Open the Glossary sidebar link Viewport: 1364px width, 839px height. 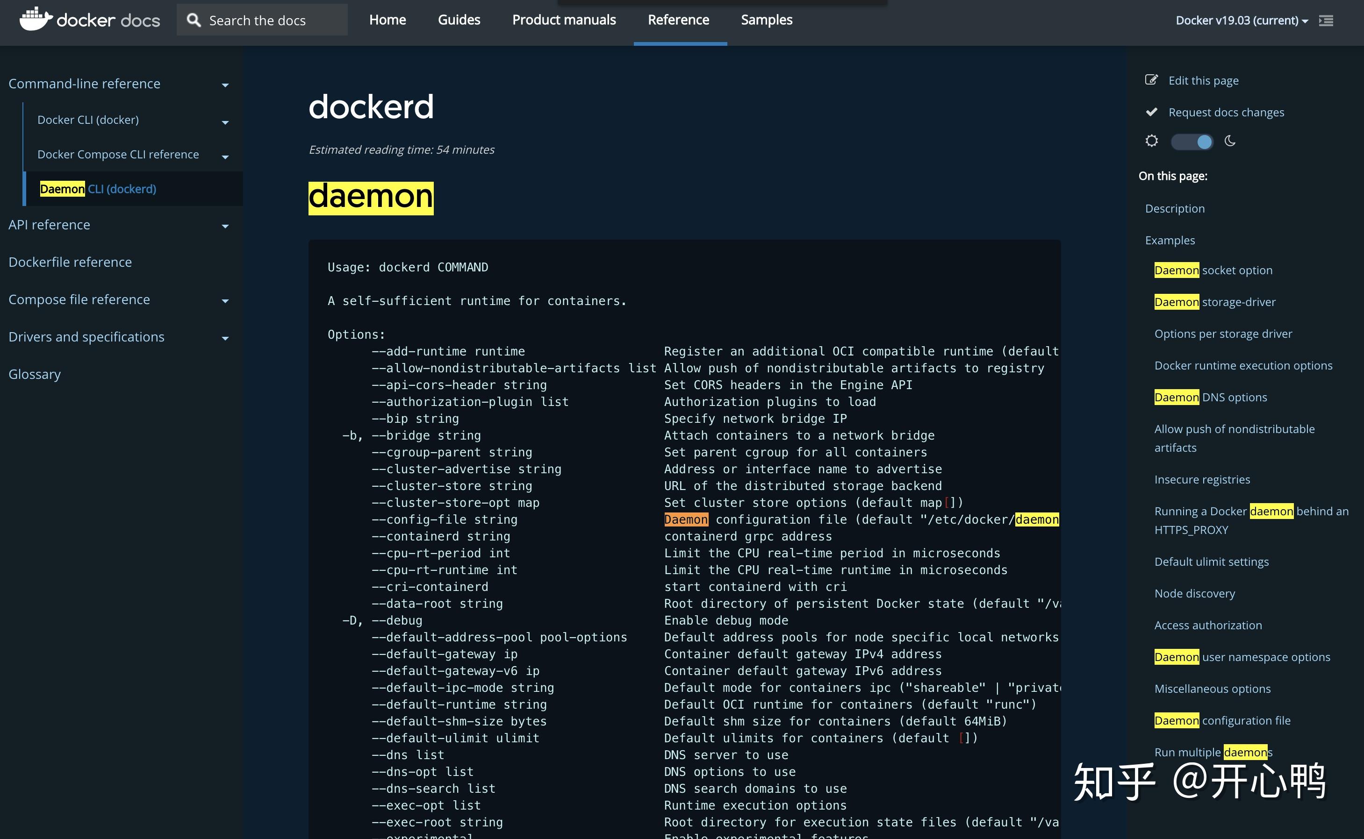35,374
